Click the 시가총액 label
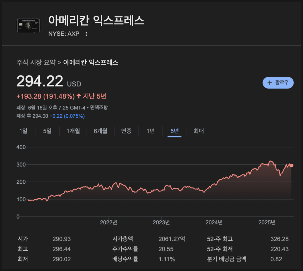The height and width of the screenshot is (271, 303). (x=123, y=239)
